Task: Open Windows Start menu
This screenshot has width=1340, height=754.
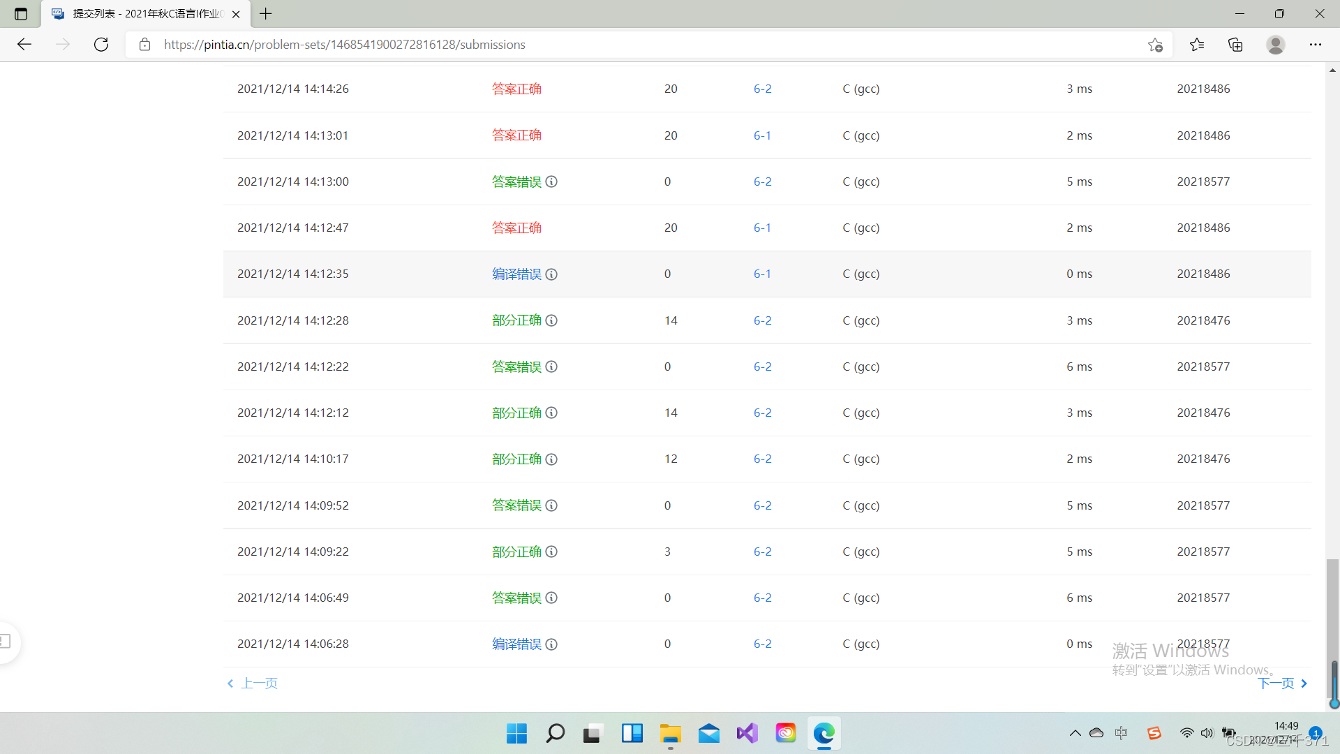Action: click(516, 733)
